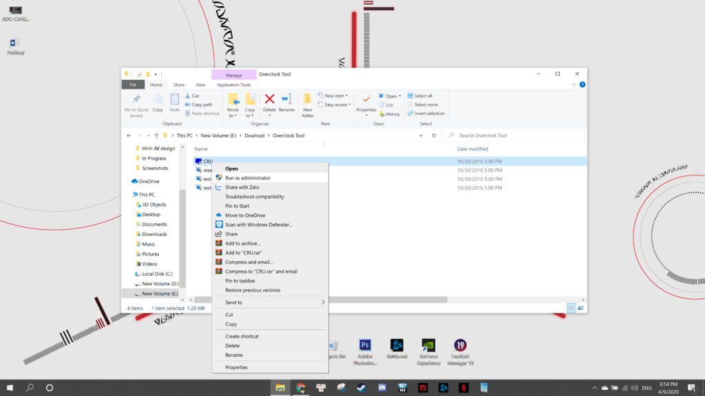
Task: Expand the ribbon Open button dropdown arrow
Action: point(400,96)
